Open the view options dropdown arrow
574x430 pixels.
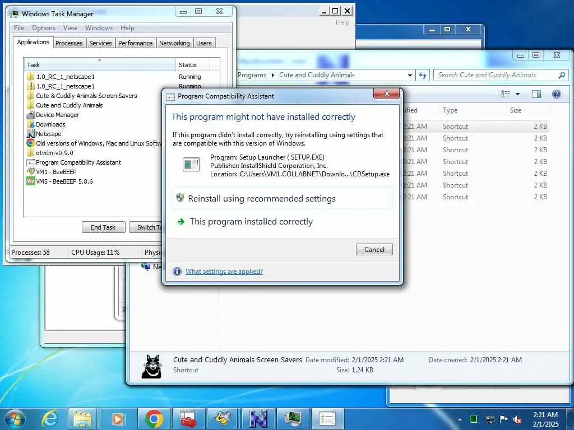(x=517, y=94)
